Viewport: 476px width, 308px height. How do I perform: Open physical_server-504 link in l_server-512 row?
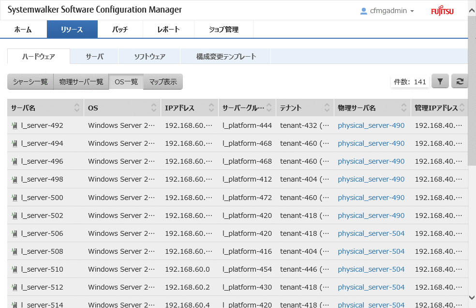371,287
